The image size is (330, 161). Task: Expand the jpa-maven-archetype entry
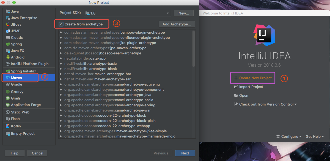point(61,48)
